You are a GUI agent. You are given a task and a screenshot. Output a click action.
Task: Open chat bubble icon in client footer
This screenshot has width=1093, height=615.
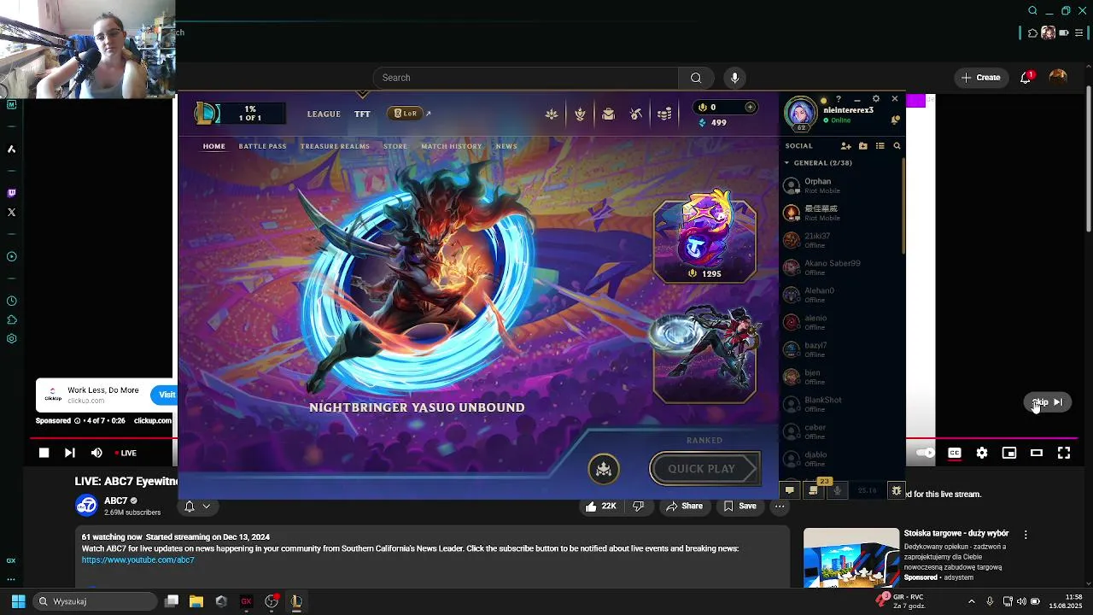pyautogui.click(x=790, y=490)
